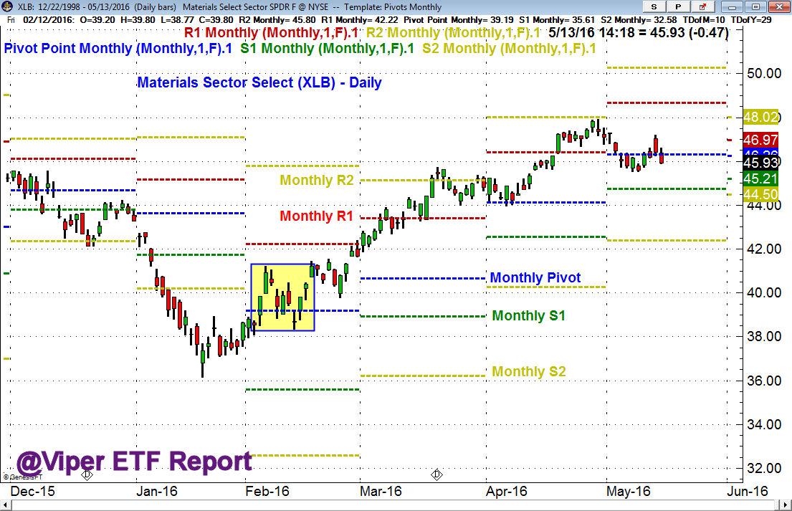Click the P button in title bar
Screen dimensions: 792x511
[x=678, y=6]
